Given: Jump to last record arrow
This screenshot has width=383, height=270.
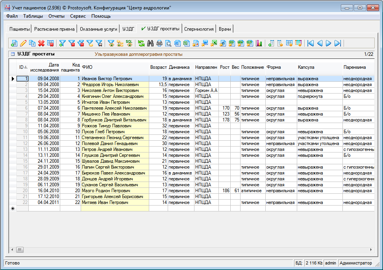Looking at the screenshot, I should 337,43.
